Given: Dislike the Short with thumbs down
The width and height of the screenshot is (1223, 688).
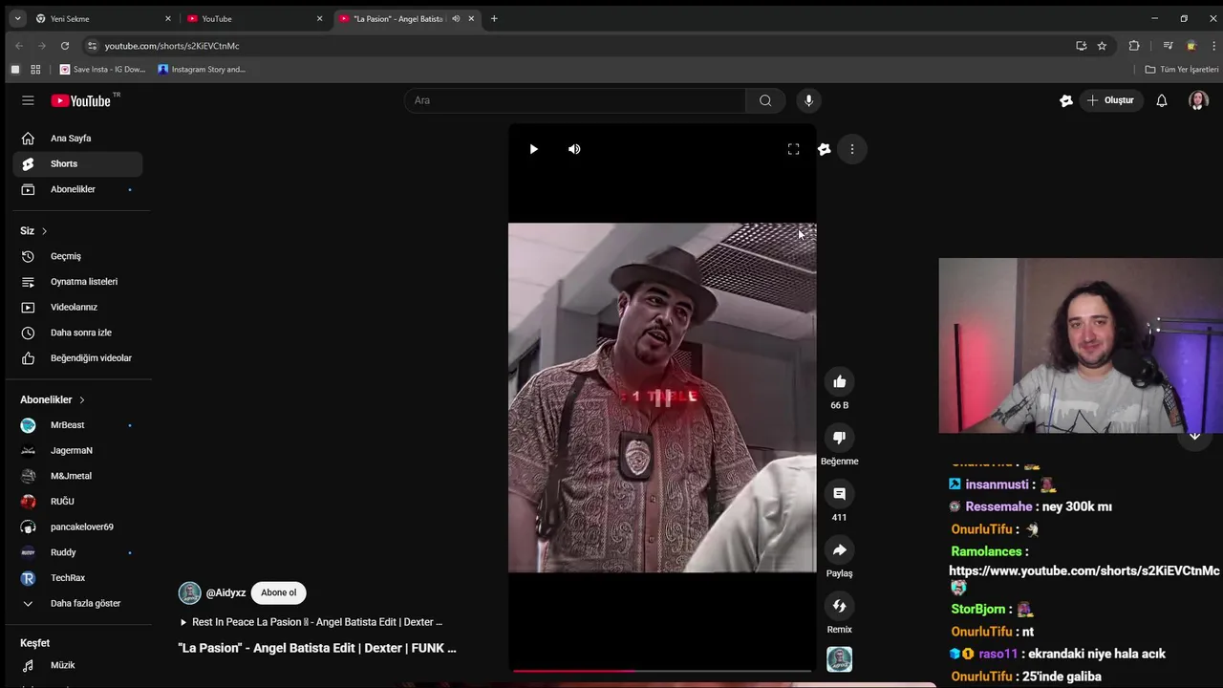Looking at the screenshot, I should (x=839, y=438).
